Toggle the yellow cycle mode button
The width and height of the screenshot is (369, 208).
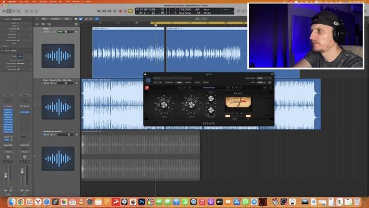(130, 11)
